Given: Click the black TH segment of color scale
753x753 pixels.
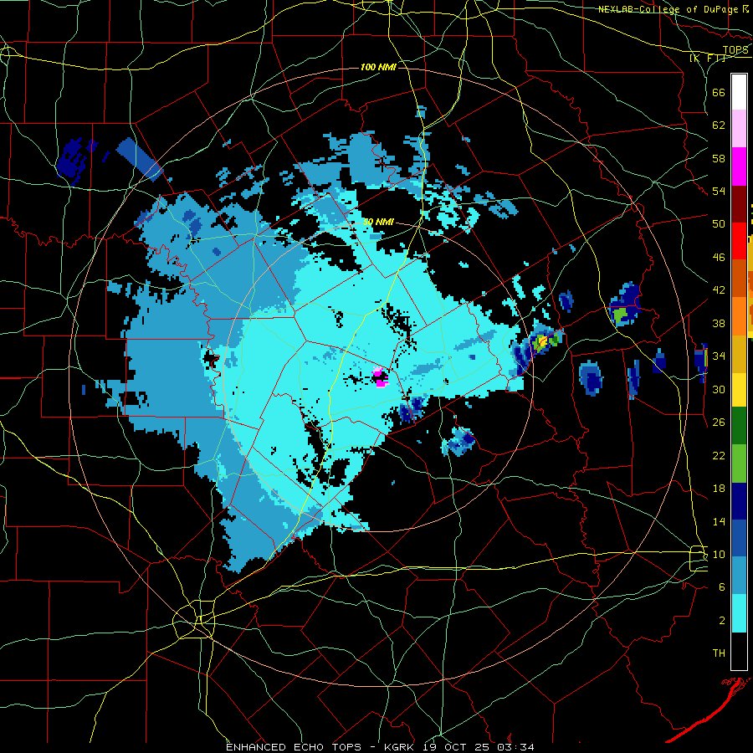Looking at the screenshot, I should click(x=739, y=651).
